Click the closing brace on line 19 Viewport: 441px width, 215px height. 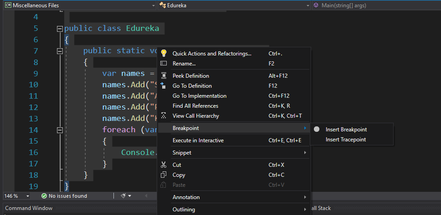67,186
